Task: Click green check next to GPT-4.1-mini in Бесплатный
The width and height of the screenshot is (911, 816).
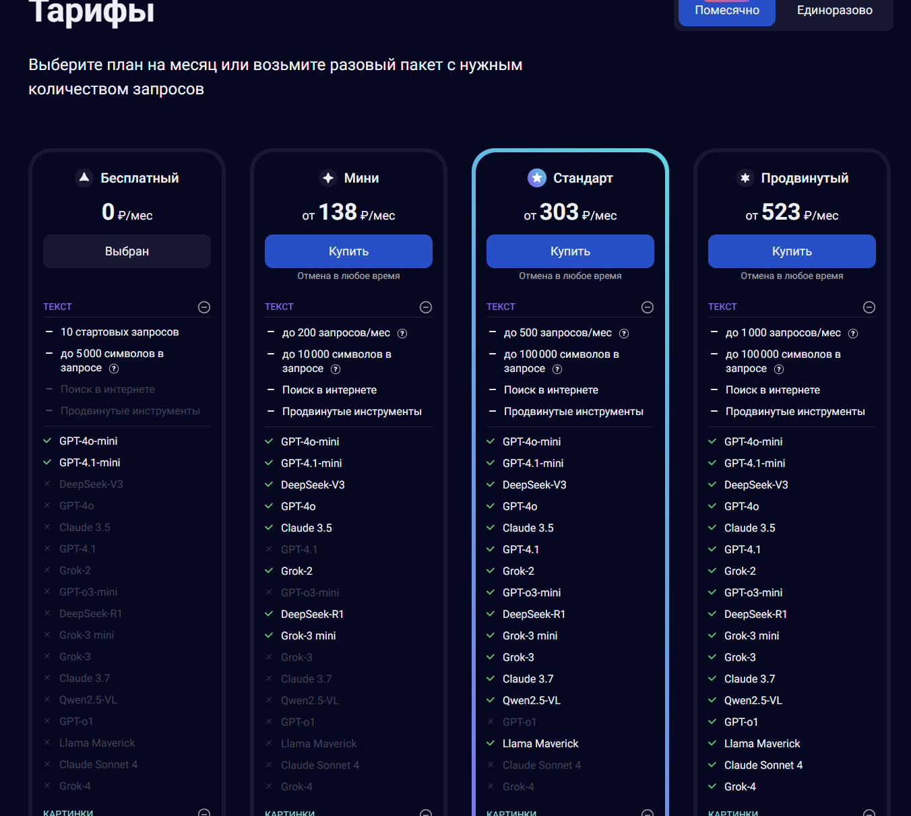Action: click(x=47, y=462)
